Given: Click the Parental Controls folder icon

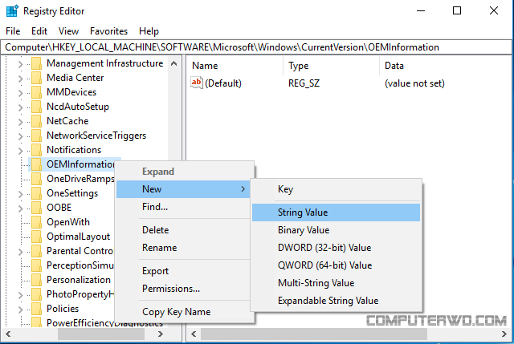Looking at the screenshot, I should [36, 251].
